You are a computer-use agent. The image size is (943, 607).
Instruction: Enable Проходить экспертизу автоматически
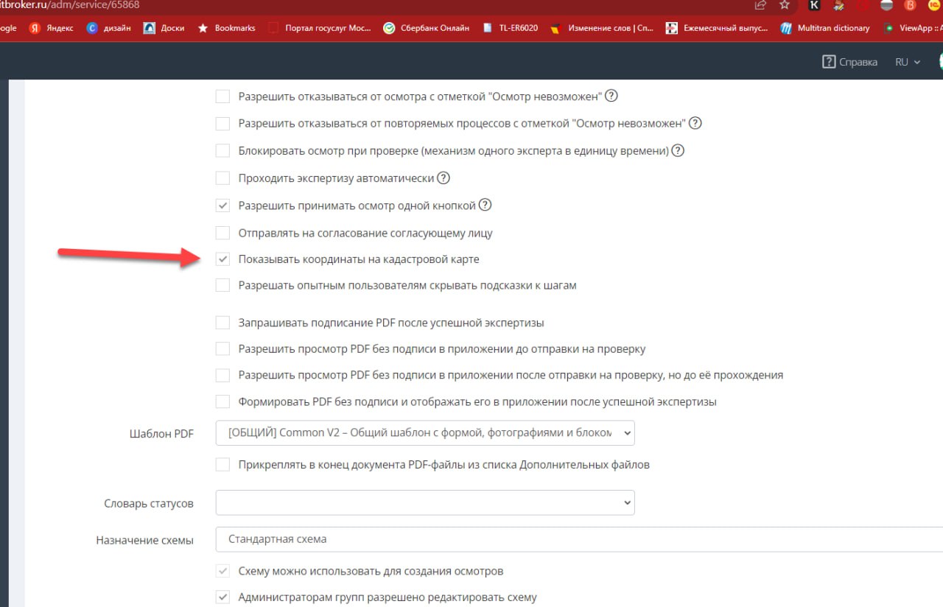coord(222,178)
